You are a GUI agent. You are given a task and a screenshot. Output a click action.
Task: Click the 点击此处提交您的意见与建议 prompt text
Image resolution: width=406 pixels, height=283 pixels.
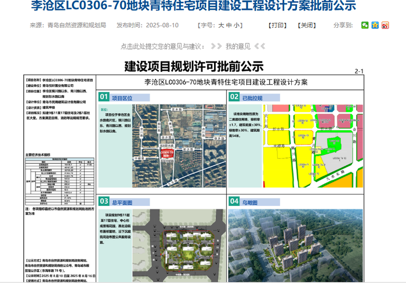tap(163, 46)
